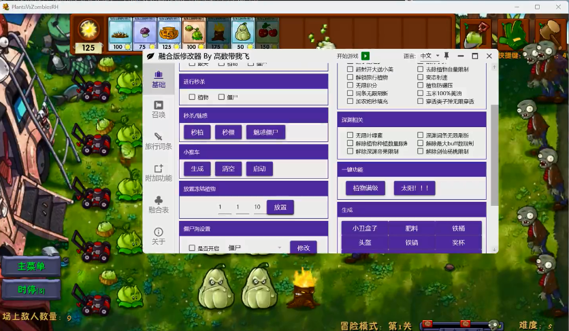Open the 语言 dropdown showing 中文
Viewport: 569px width, 331px height.
coord(429,56)
